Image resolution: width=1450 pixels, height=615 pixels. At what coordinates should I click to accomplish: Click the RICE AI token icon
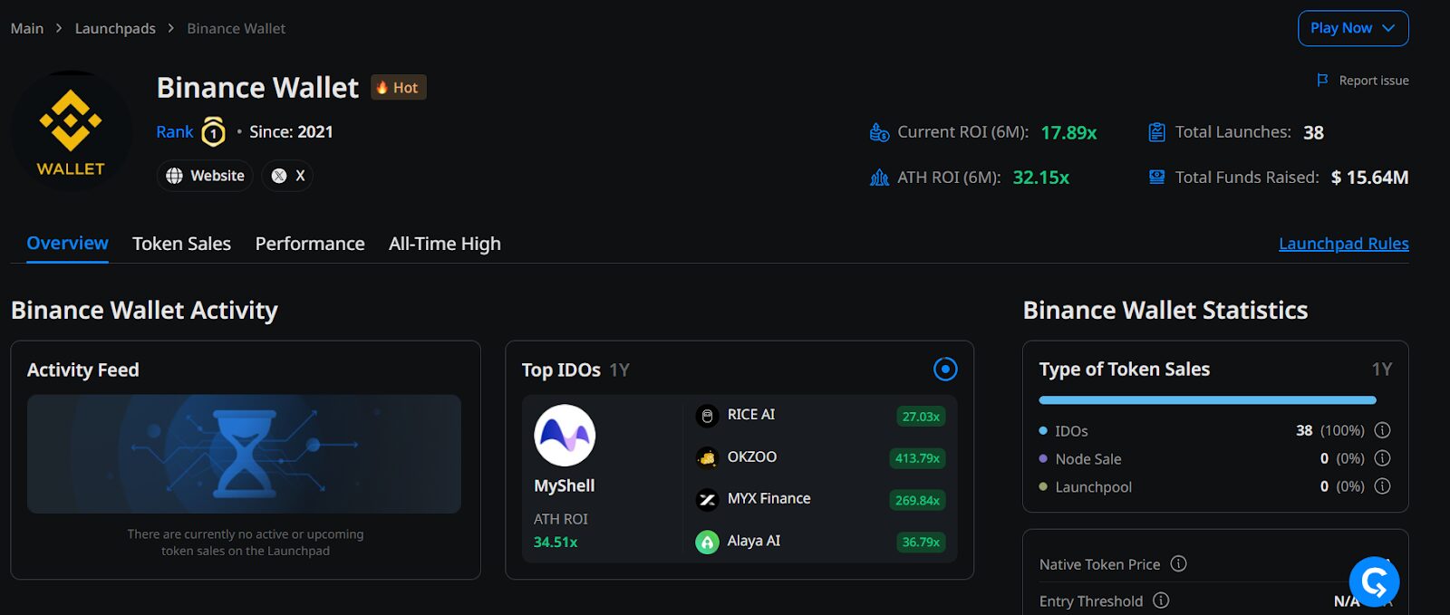[x=707, y=416]
